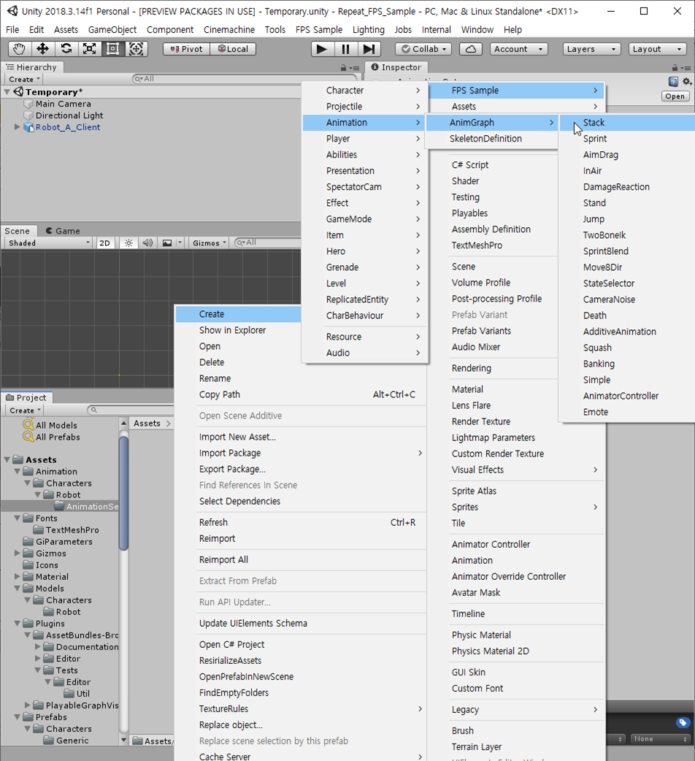Select the combined Transform tool
695x761 pixels.
pos(136,48)
